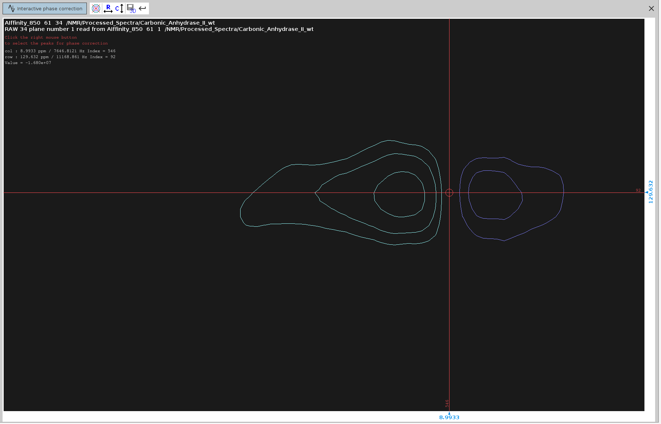The width and height of the screenshot is (661, 424).
Task: Click the AIffinity_850 61 34 title line
Action: (110, 23)
